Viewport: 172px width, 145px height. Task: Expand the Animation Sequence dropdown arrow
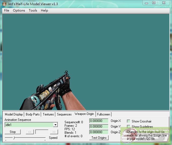55,125
